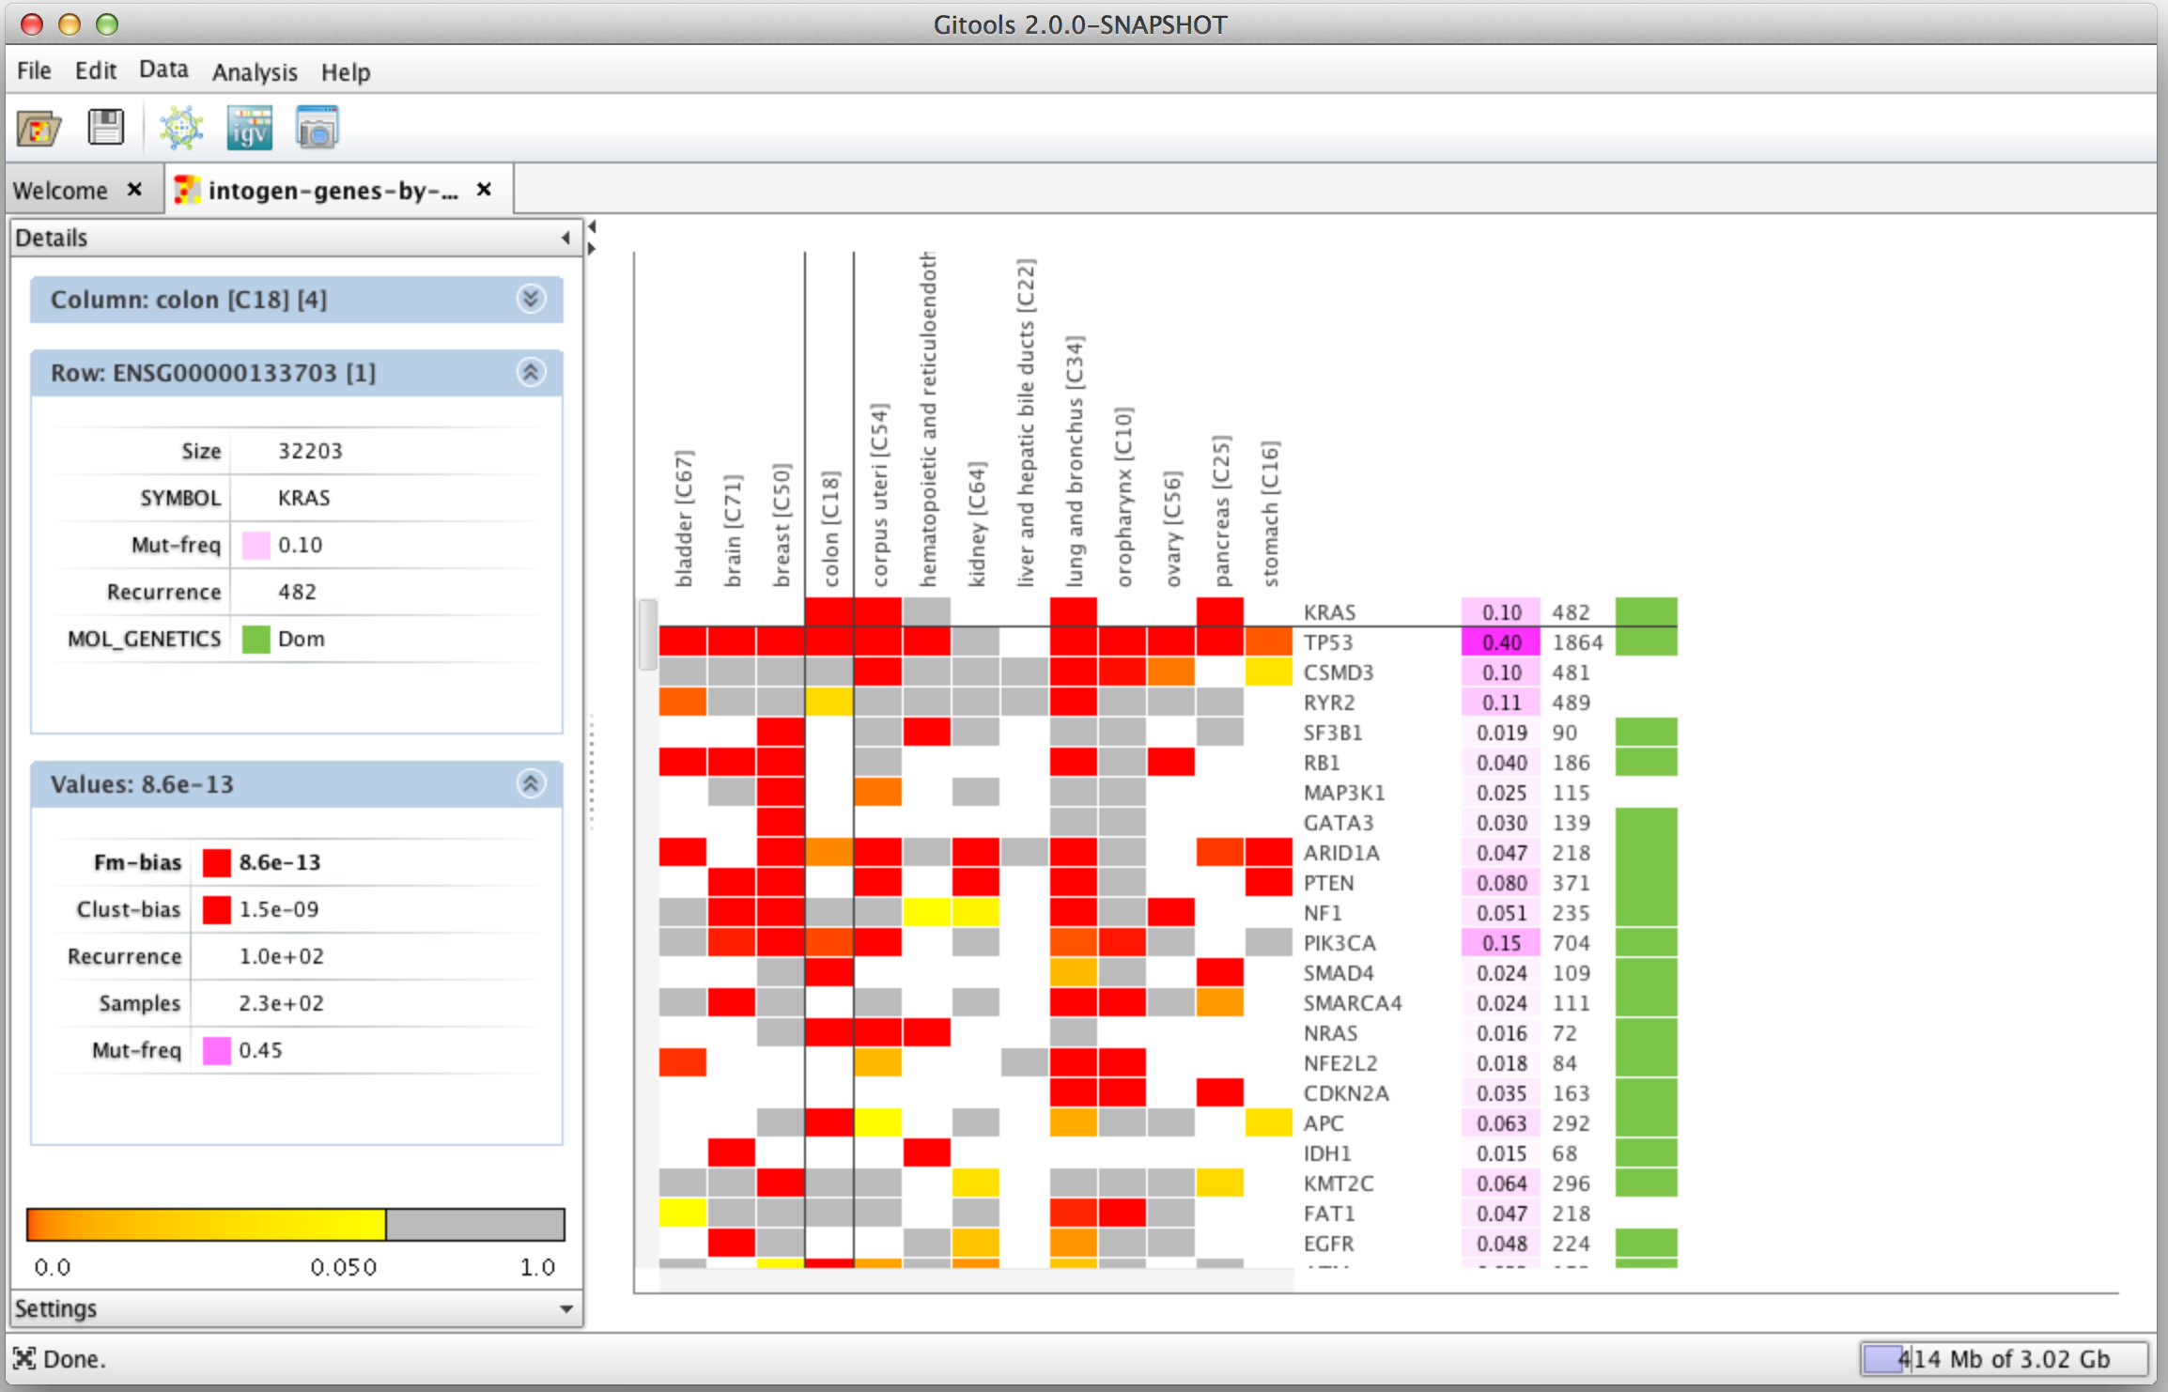Image resolution: width=2168 pixels, height=1392 pixels.
Task: Click green annotation cell for RB1 row
Action: pos(1646,763)
